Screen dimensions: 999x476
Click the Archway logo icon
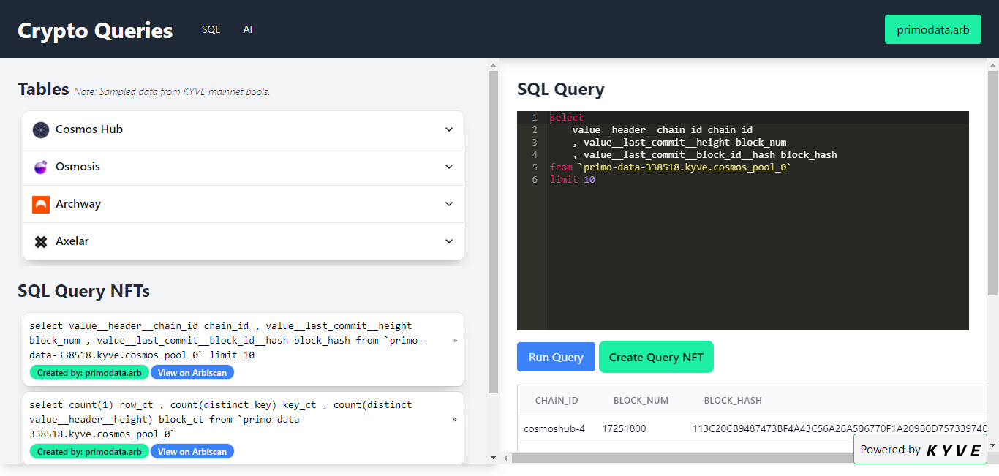(41, 205)
